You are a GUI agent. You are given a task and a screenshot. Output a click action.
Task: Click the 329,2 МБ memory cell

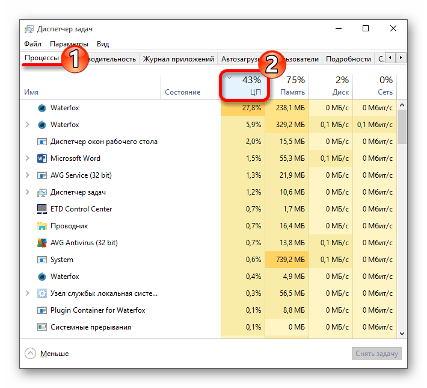tap(287, 125)
